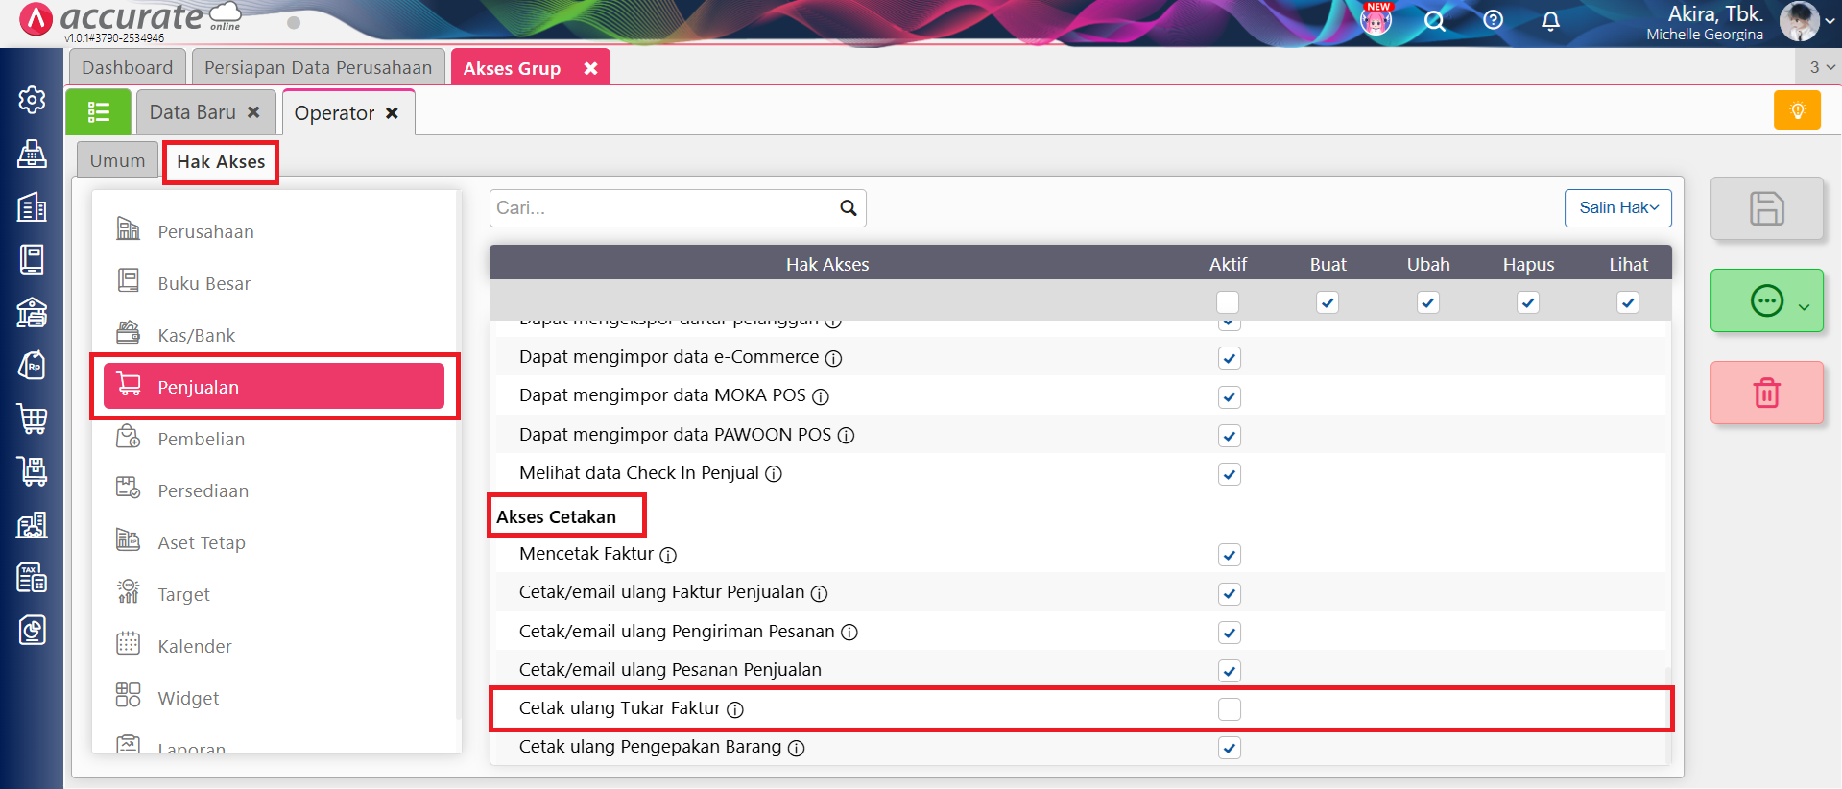
Task: Open the Salin Hak dropdown
Action: pyautogui.click(x=1617, y=208)
